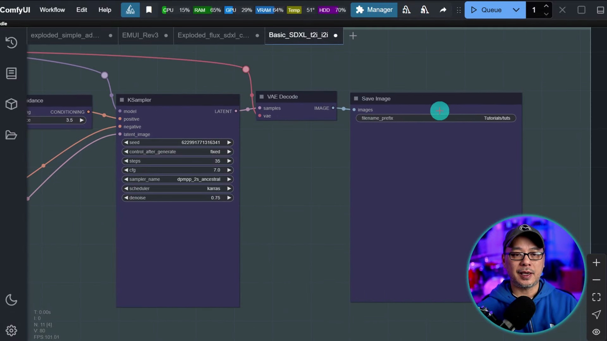The image size is (607, 341).
Task: Toggle dark theme moon icon
Action: click(11, 300)
